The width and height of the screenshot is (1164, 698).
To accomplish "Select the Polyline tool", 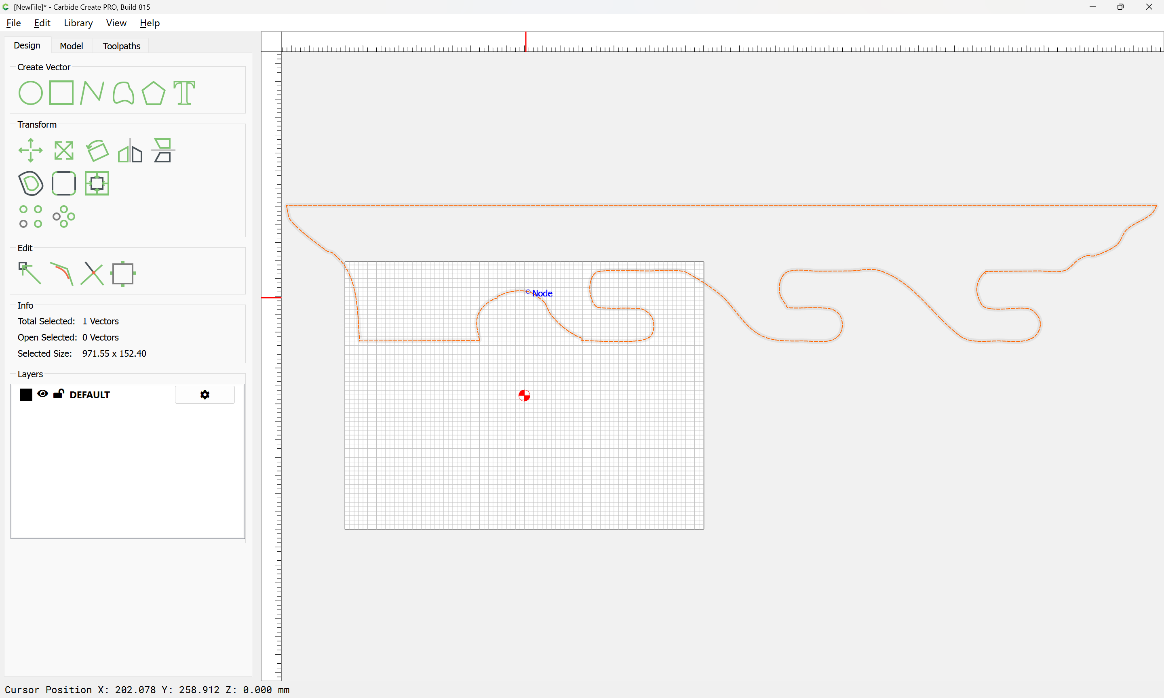I will coord(92,93).
